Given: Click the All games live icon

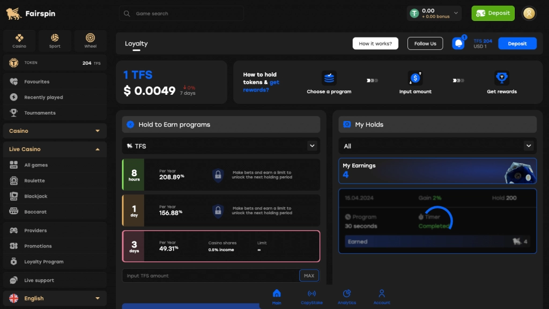Looking at the screenshot, I should (13, 164).
